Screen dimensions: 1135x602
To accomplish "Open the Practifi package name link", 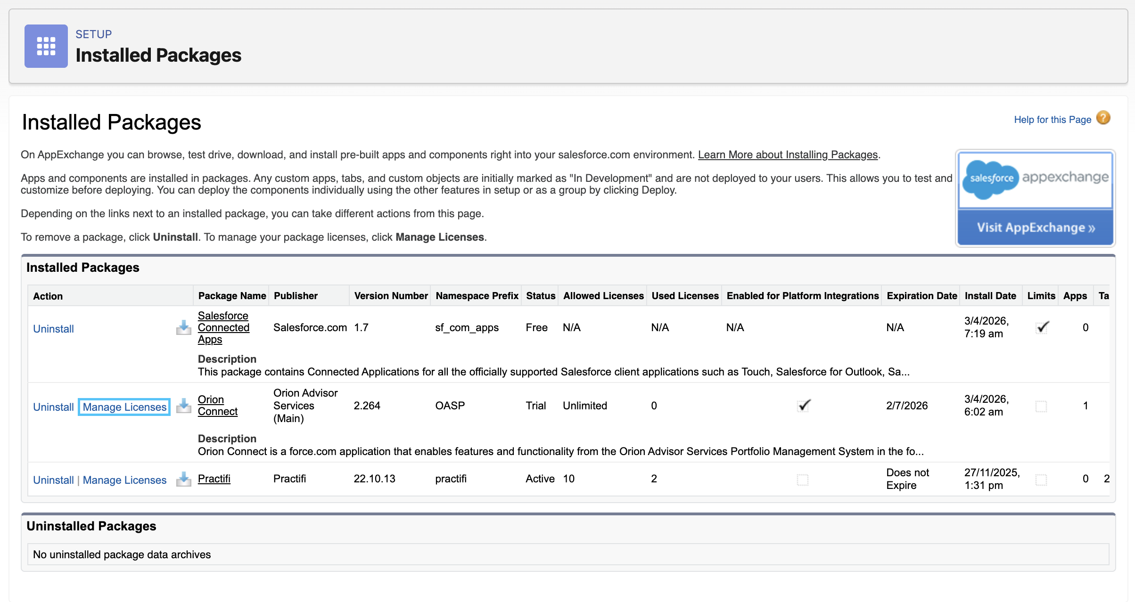I will click(x=214, y=479).
